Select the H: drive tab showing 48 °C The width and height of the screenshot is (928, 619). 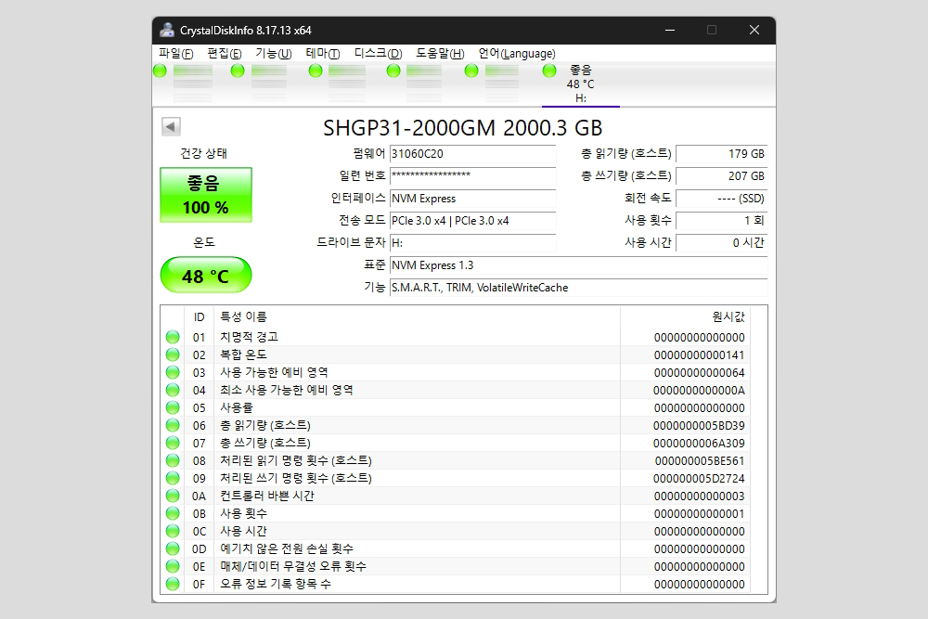point(581,84)
